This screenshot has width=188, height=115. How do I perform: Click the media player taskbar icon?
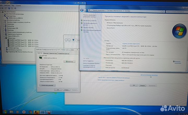(17, 112)
